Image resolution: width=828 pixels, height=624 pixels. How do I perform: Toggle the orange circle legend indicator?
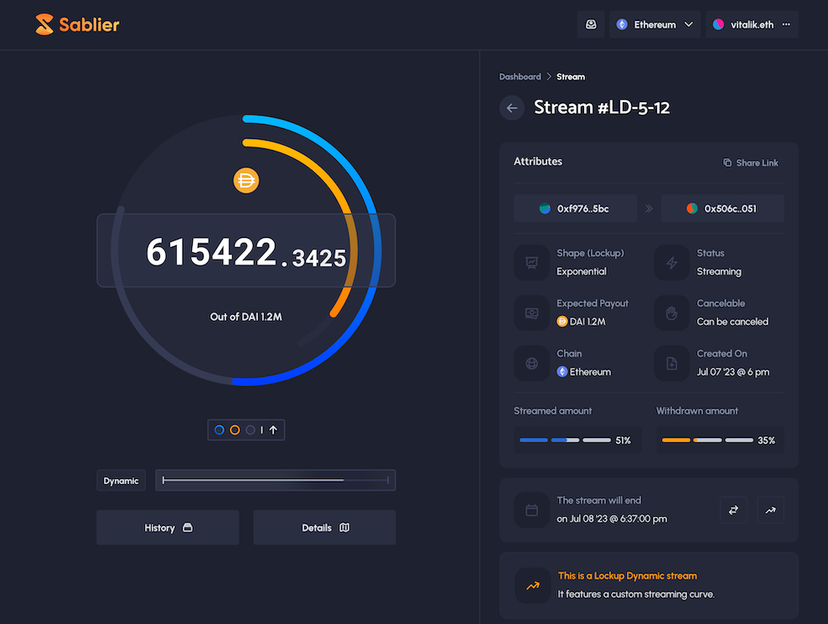click(x=235, y=430)
